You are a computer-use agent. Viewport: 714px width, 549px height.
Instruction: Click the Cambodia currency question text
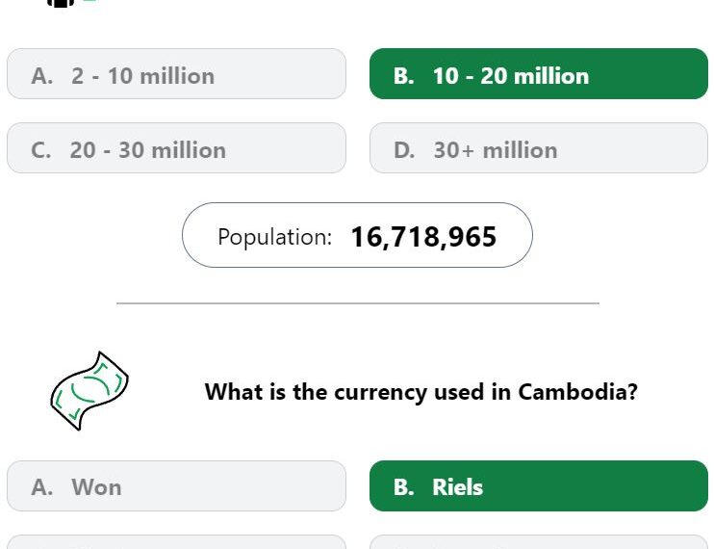421,392
